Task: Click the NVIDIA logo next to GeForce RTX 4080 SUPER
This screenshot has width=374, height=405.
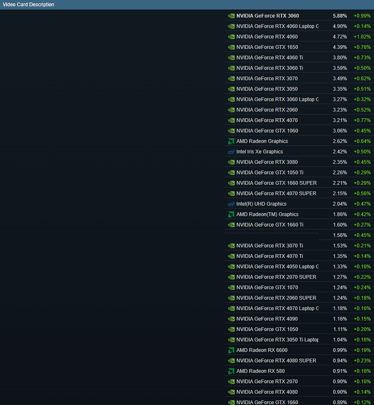Action: (231, 361)
